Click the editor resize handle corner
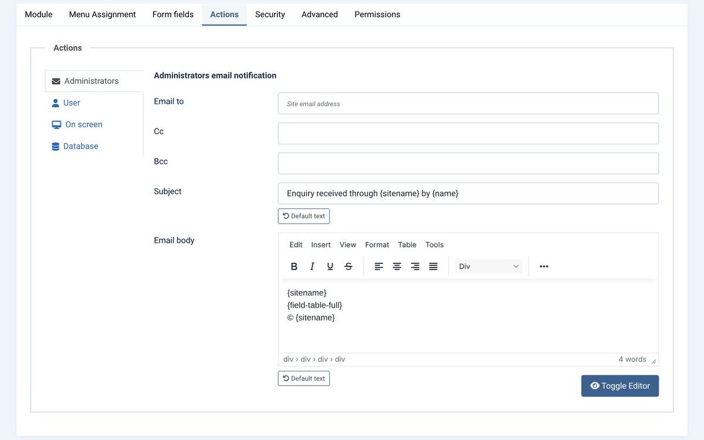The height and width of the screenshot is (440, 704). 654,361
